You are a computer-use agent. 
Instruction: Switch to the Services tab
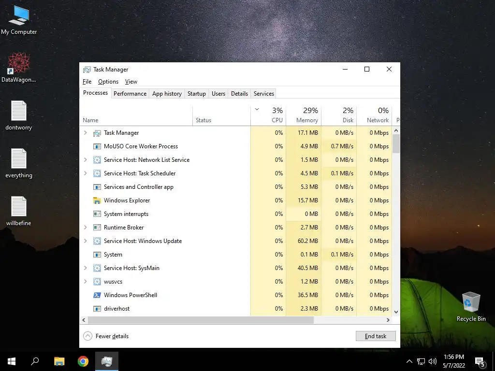pyautogui.click(x=264, y=94)
